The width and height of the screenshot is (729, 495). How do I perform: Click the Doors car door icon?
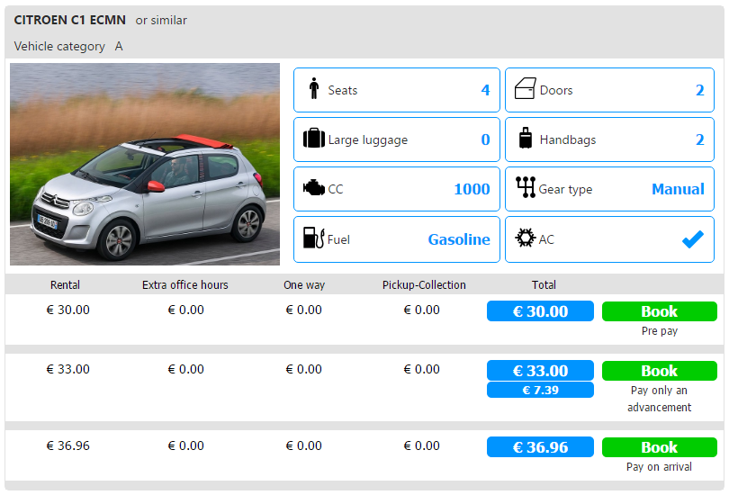coord(526,88)
